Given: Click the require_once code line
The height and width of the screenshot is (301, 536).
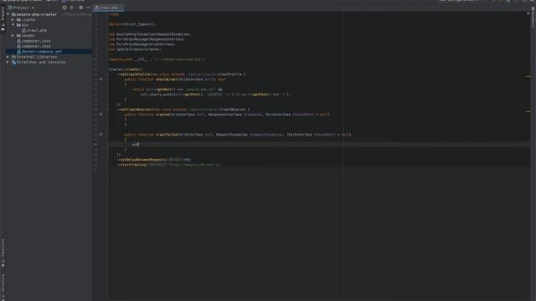Looking at the screenshot, I should point(157,59).
